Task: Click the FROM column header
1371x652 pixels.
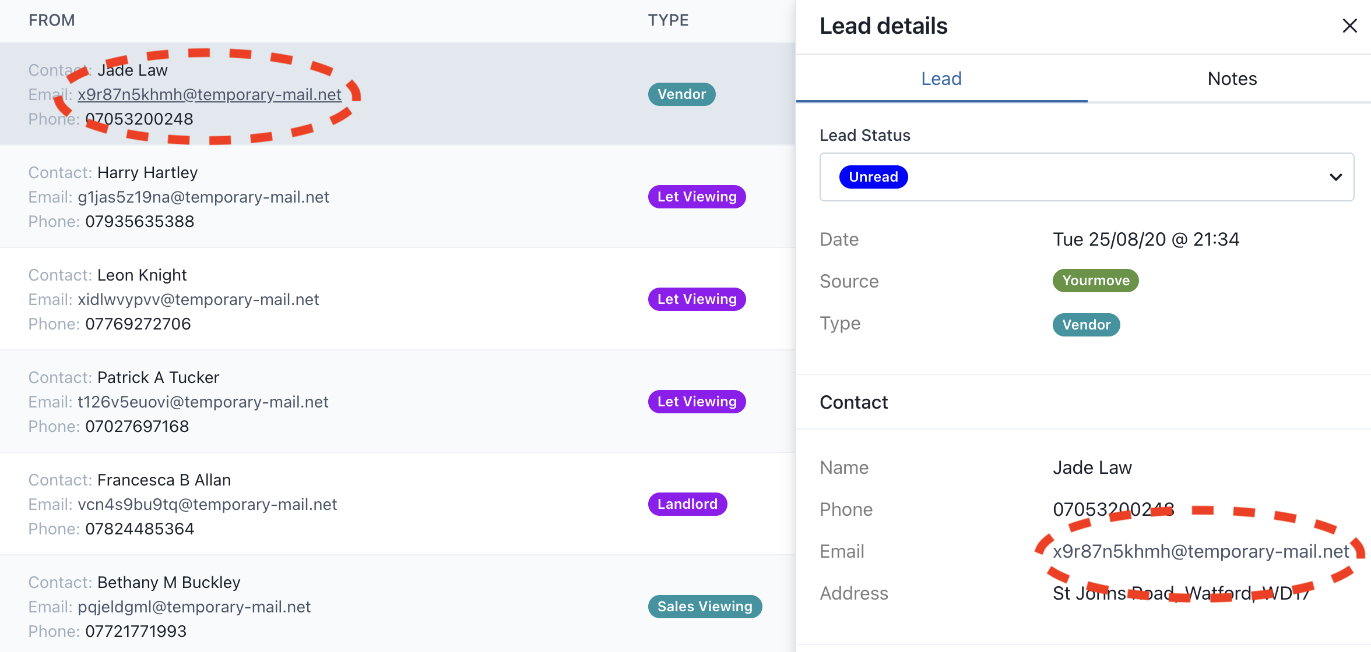Action: 52,20
